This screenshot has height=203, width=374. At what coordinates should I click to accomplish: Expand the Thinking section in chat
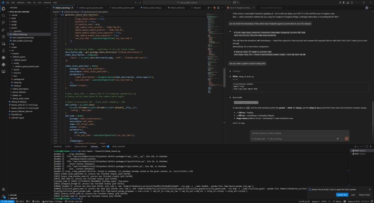pos(236,71)
